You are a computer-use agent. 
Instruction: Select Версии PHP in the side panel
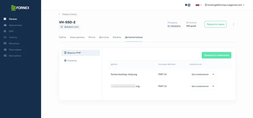coord(81,53)
